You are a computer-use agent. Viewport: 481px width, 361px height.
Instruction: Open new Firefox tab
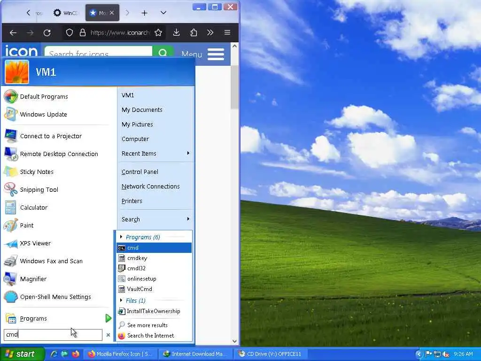[145, 13]
